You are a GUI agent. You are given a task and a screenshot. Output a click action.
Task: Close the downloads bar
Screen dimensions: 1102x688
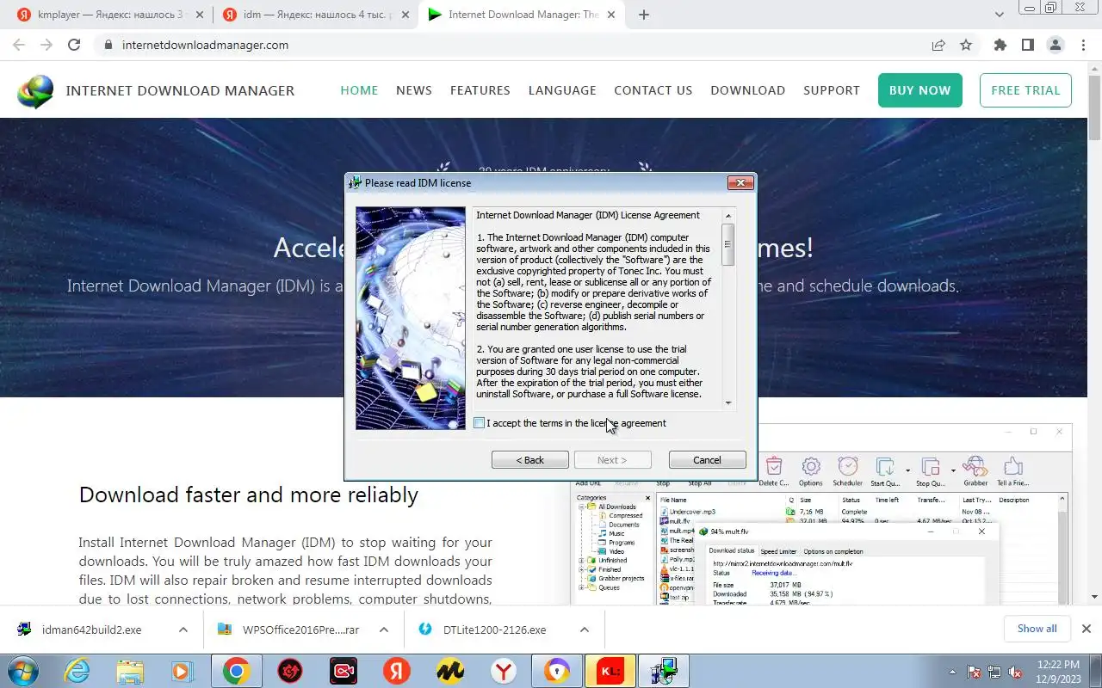(x=1087, y=629)
